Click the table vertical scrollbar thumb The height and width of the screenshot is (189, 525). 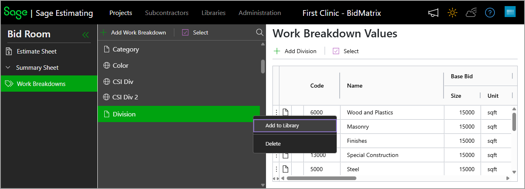point(514,122)
